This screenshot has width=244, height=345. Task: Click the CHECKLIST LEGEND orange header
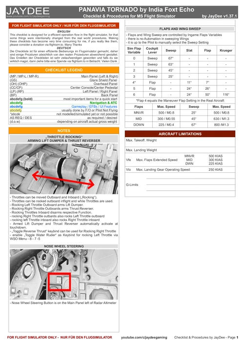click(x=64, y=70)
